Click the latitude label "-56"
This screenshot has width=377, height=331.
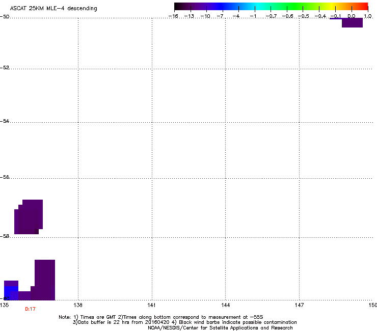pos(5,177)
